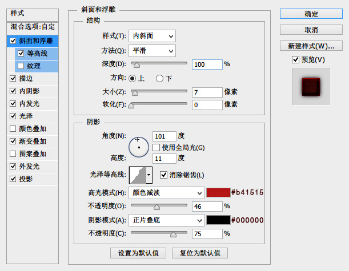Click the 软化 soften slider handle

(x=131, y=106)
